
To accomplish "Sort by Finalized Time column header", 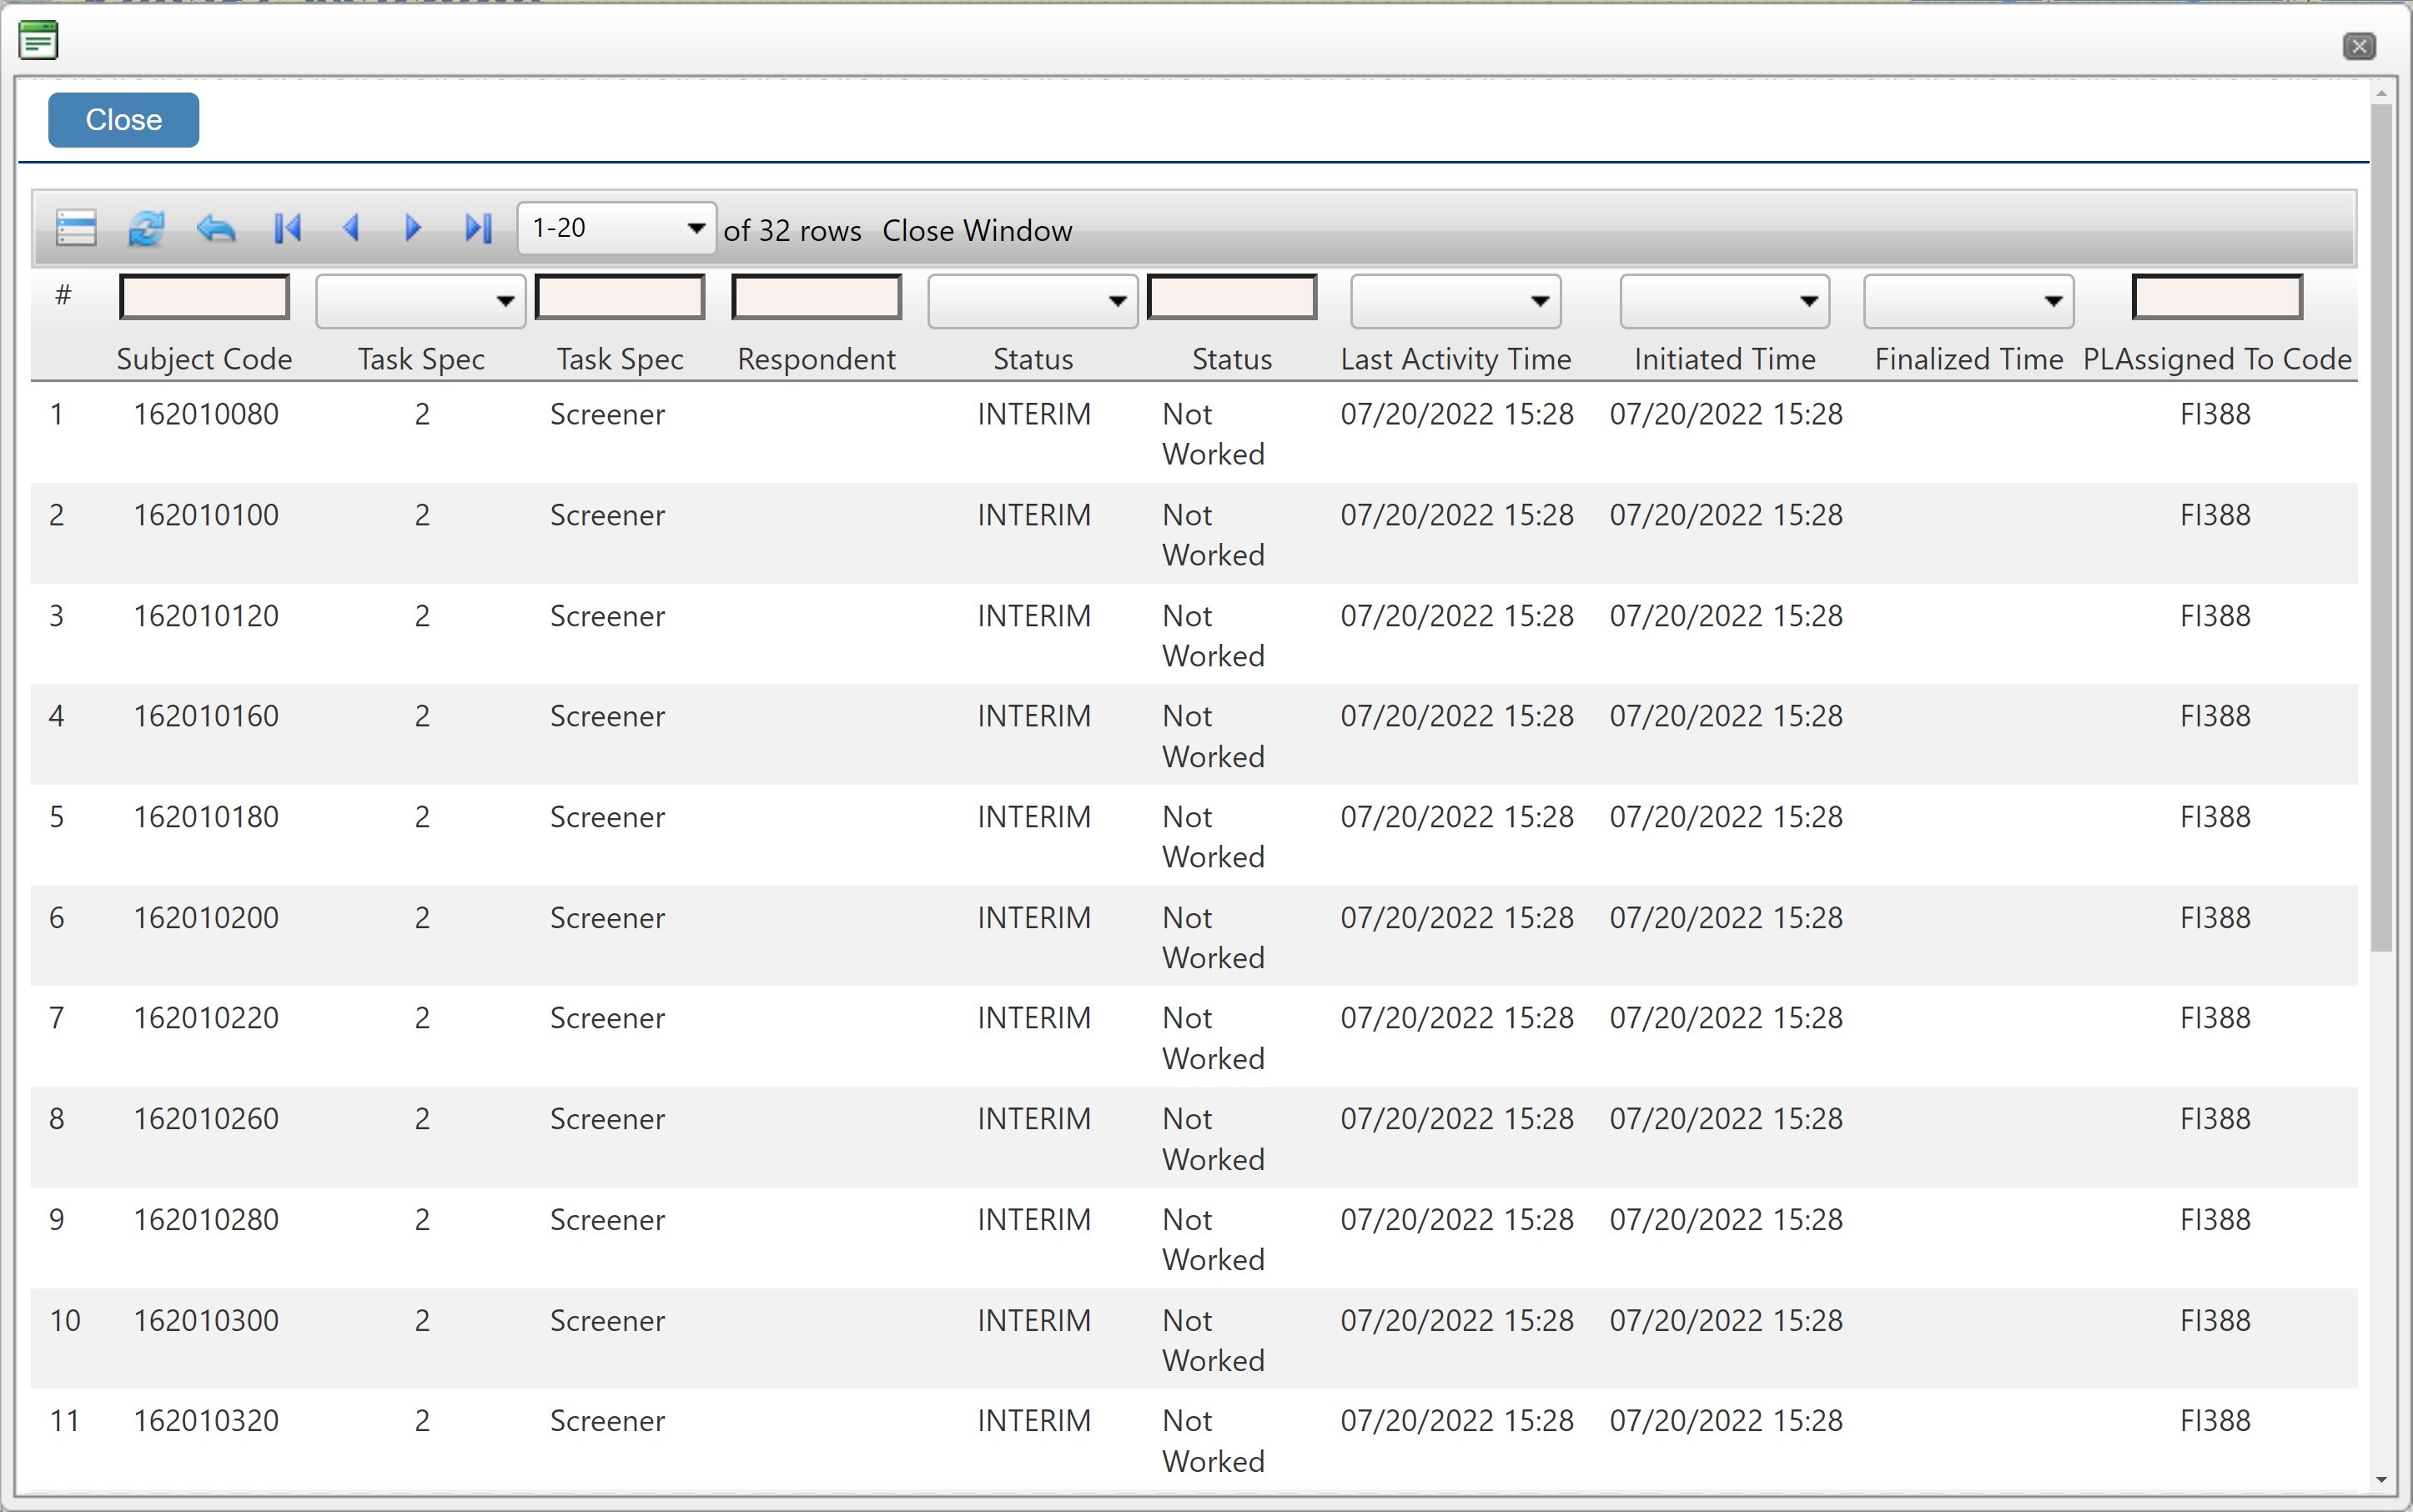I will [1968, 359].
